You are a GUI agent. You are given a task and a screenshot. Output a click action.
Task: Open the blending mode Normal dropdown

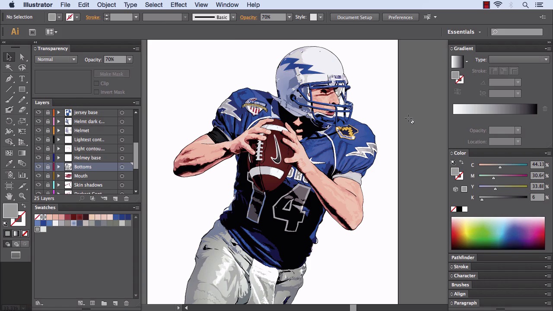(56, 60)
